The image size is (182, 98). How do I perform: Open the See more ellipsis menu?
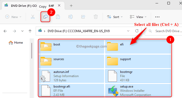[157, 17]
